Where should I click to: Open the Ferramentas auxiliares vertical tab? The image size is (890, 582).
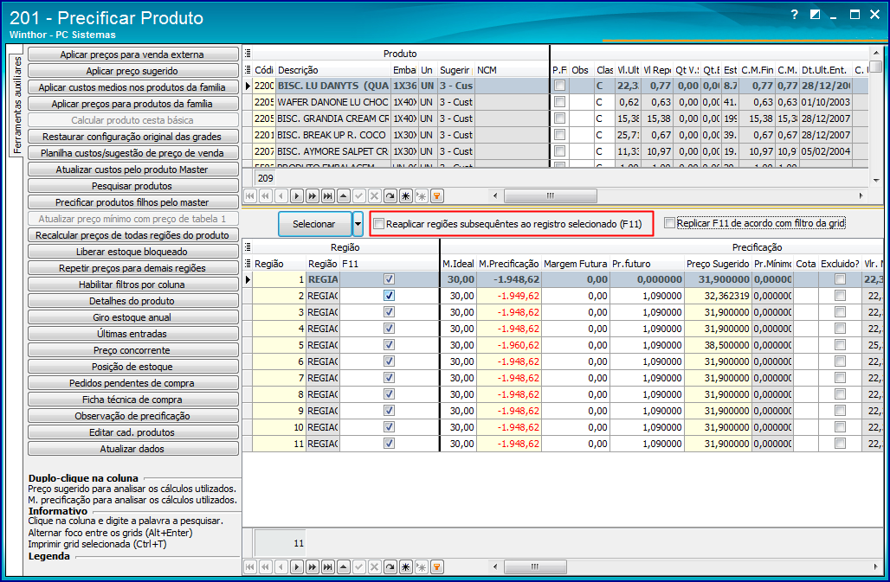point(17,105)
